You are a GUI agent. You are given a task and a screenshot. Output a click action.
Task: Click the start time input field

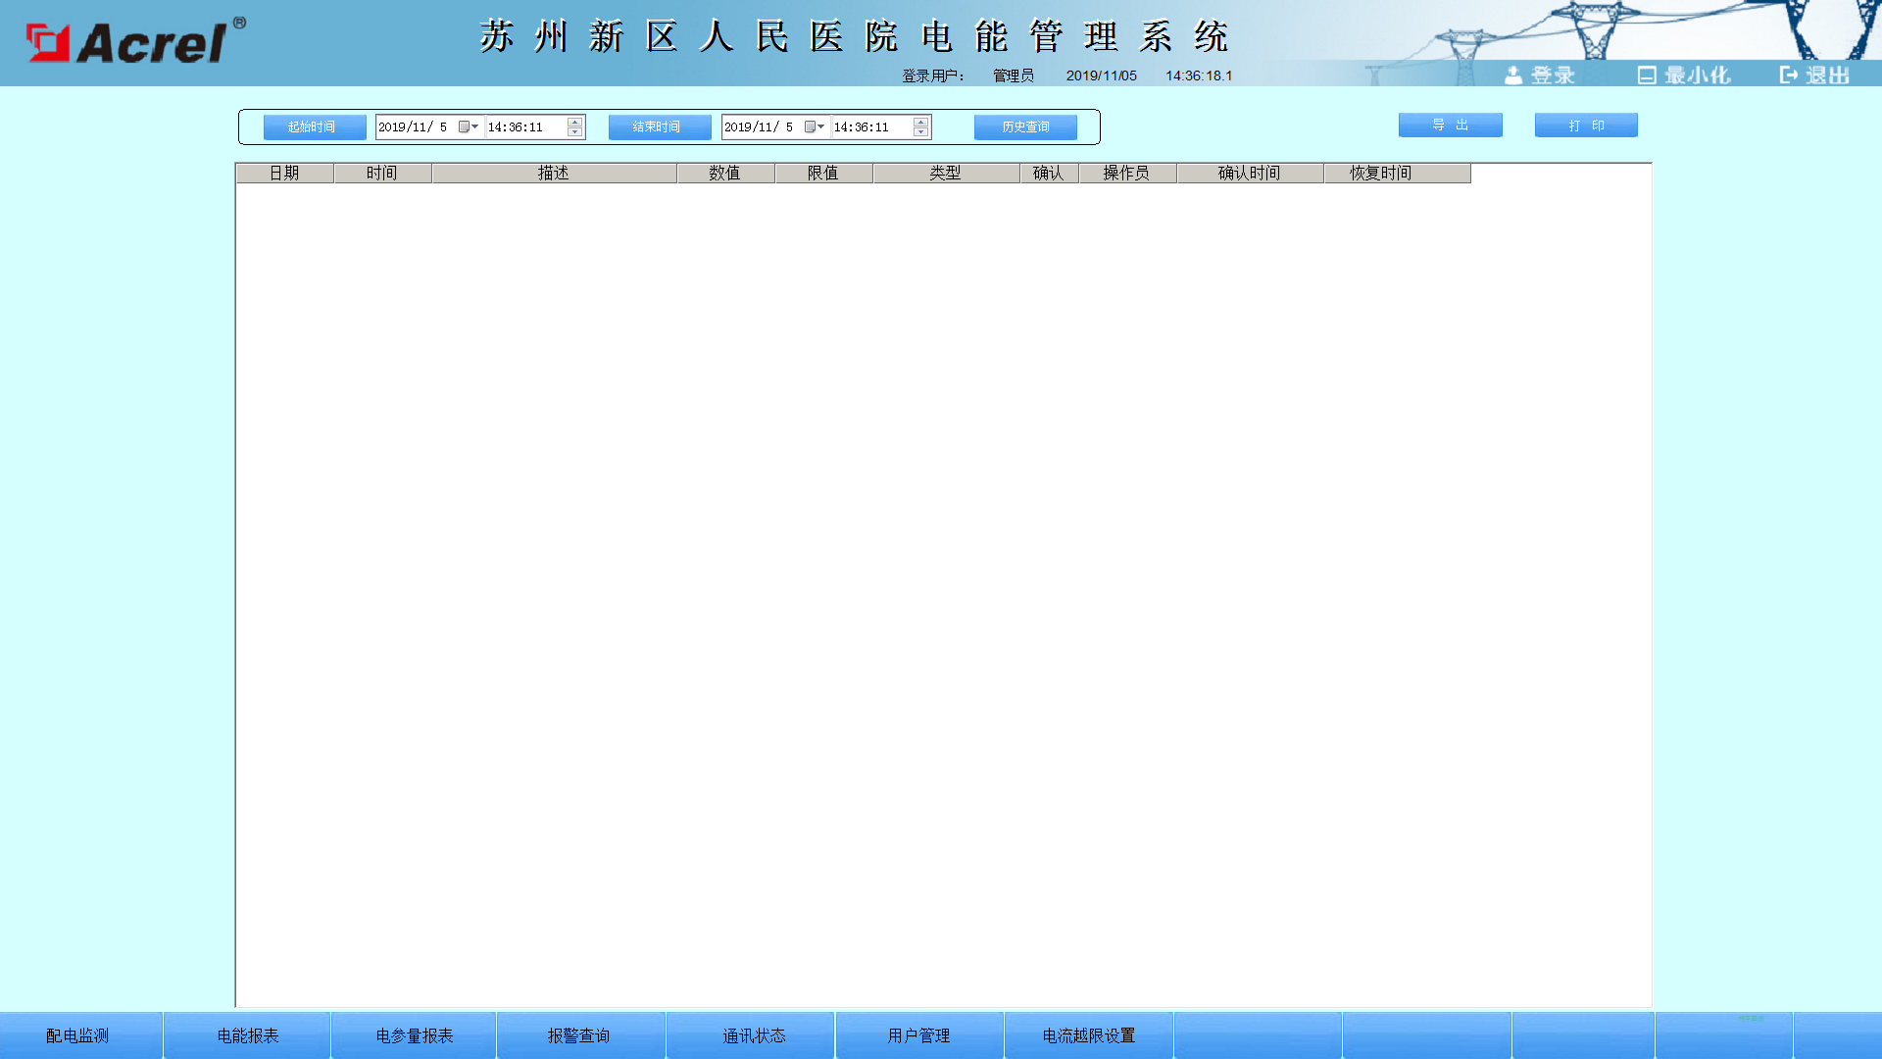(x=526, y=127)
